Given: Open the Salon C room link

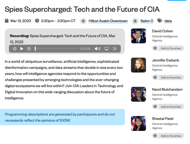Looking at the screenshot, I should click(147, 21).
